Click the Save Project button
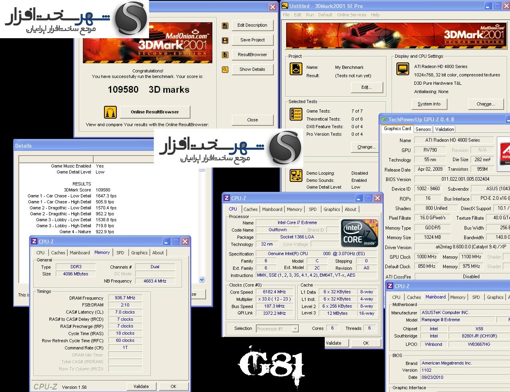 (252, 40)
